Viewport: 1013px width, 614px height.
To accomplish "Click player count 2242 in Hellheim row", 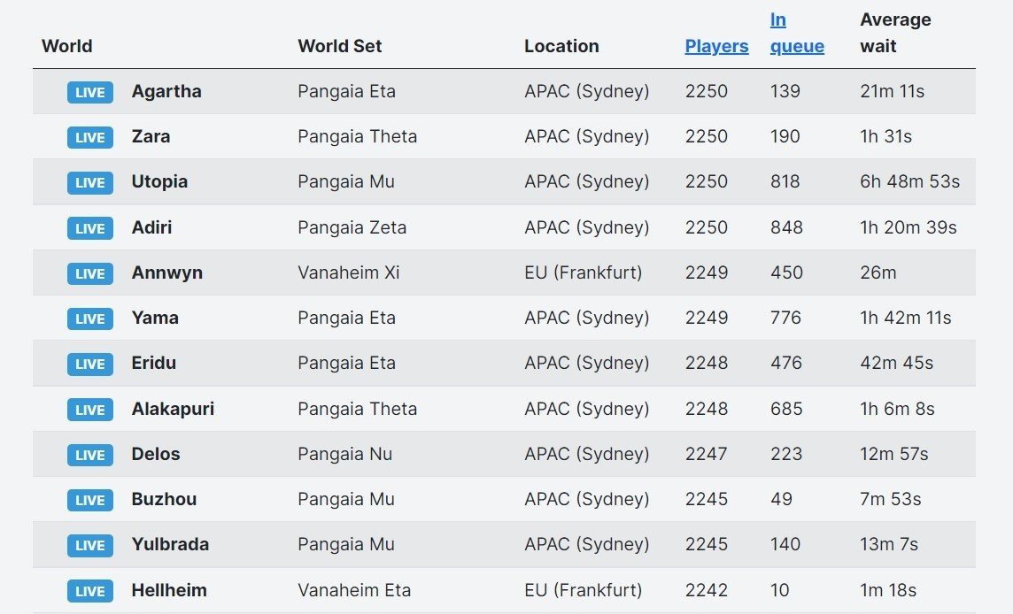I will click(706, 590).
